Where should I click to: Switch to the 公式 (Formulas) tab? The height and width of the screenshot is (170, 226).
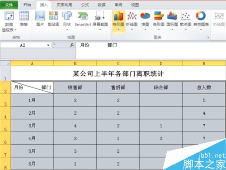(x=85, y=5)
